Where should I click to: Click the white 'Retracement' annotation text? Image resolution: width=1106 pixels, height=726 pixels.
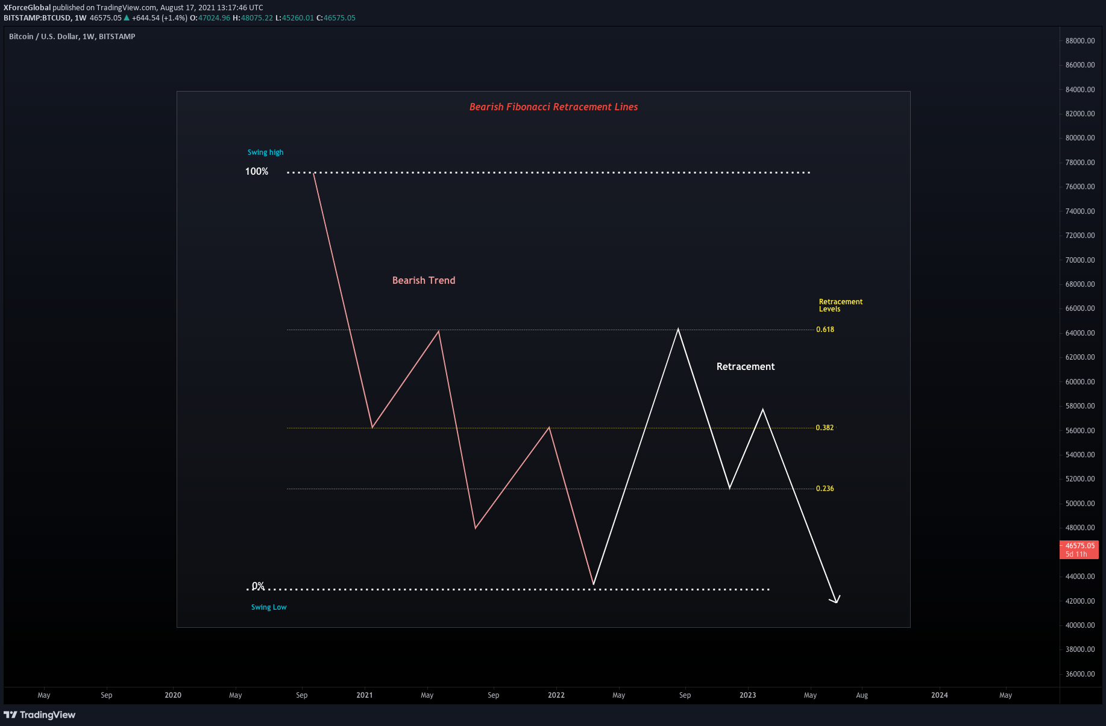coord(746,366)
